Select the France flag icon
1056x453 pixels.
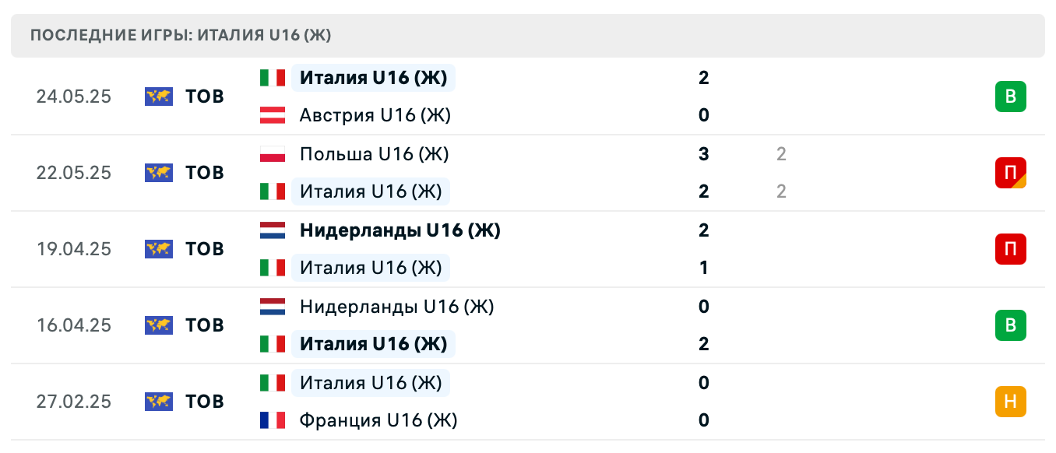point(272,420)
